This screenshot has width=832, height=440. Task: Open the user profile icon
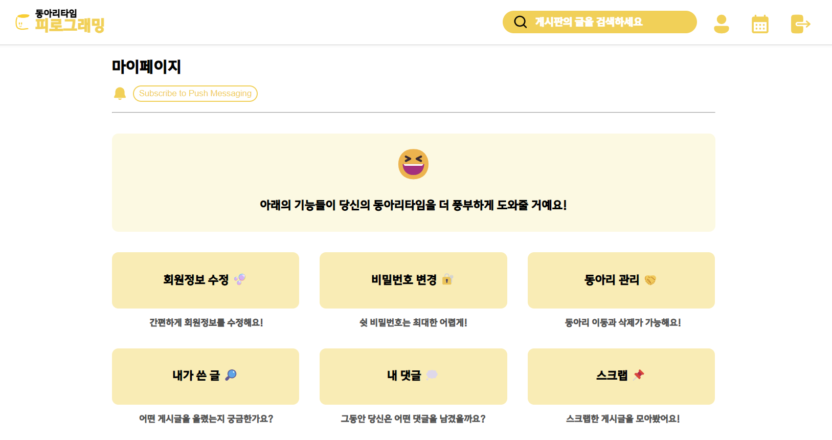pos(721,24)
